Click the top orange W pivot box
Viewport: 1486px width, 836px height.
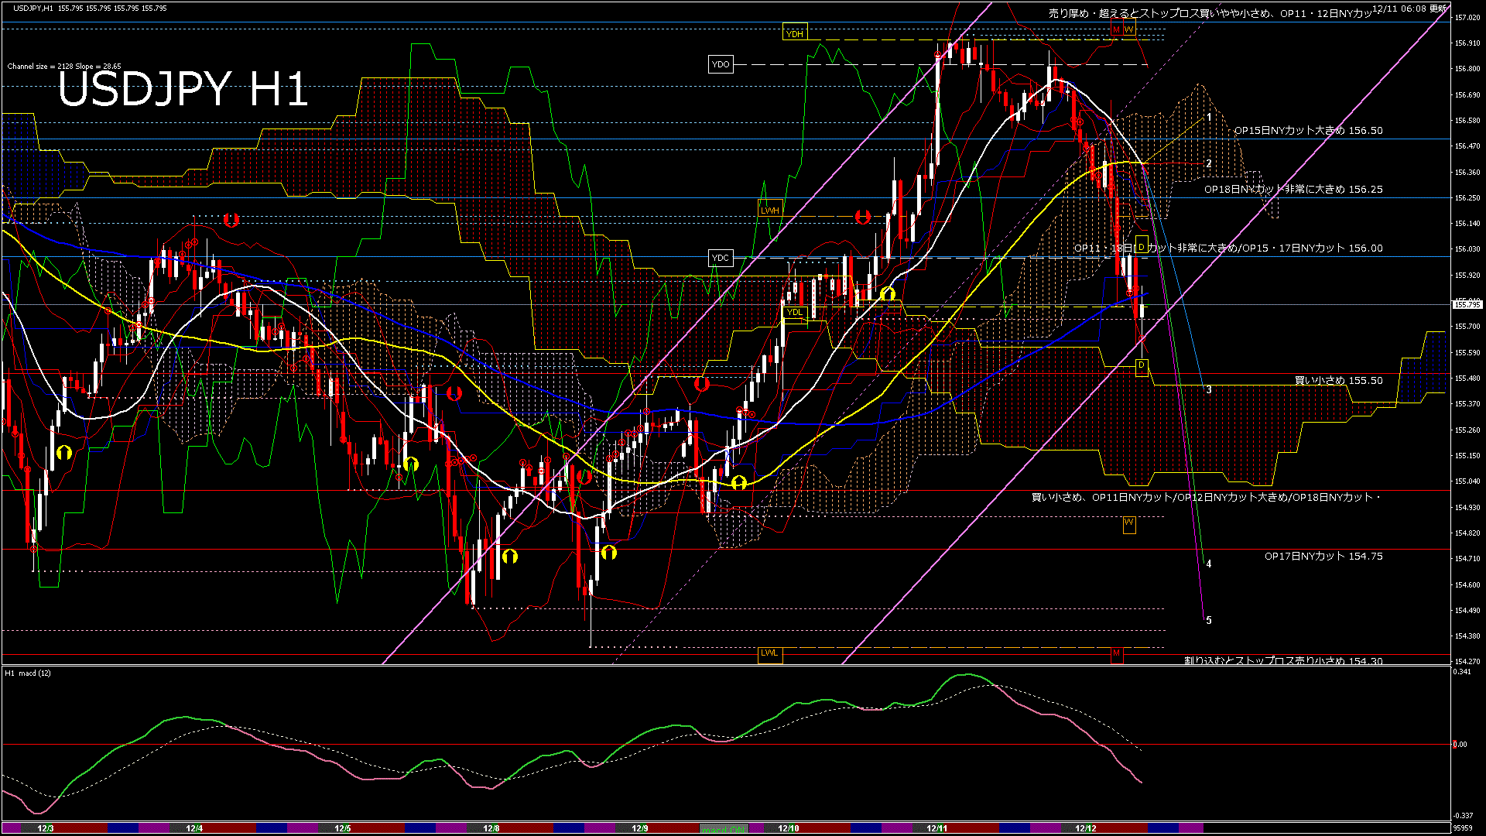1129,29
